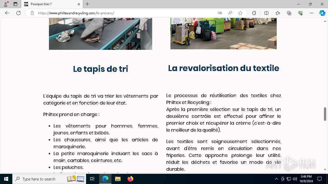
Task: Open Microsoft Edge from taskbar
Action: coord(105,179)
